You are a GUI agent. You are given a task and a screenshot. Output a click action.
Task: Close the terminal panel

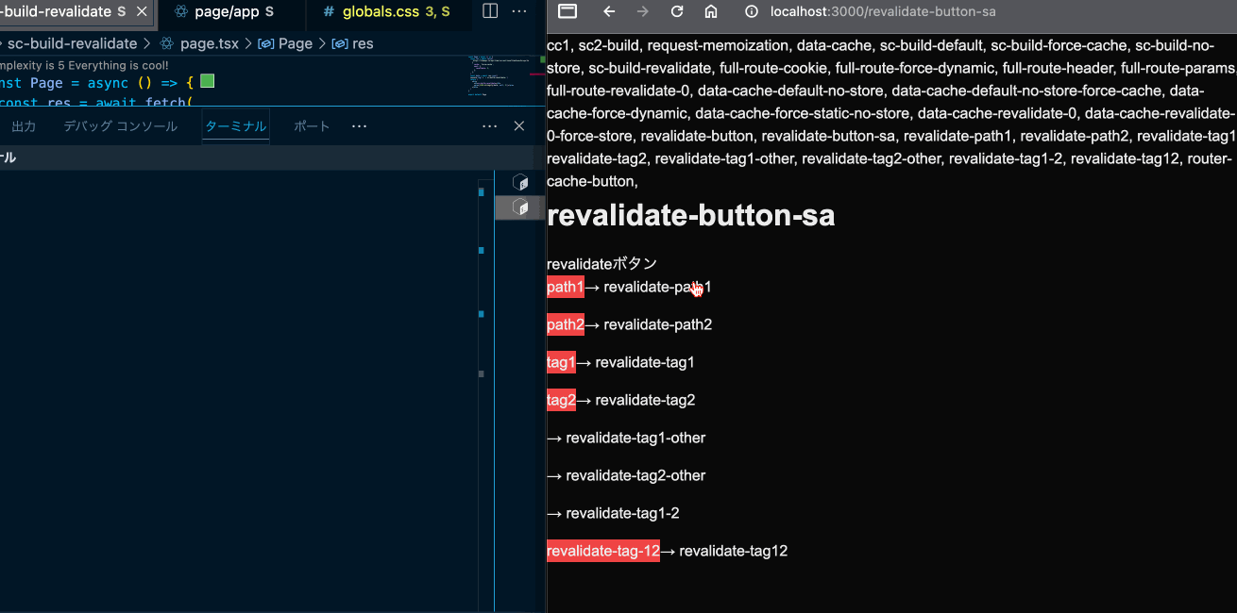pyautogui.click(x=518, y=126)
